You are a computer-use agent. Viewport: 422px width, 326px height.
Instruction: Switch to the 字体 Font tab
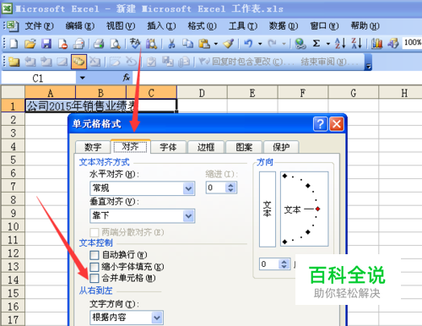[x=168, y=147]
